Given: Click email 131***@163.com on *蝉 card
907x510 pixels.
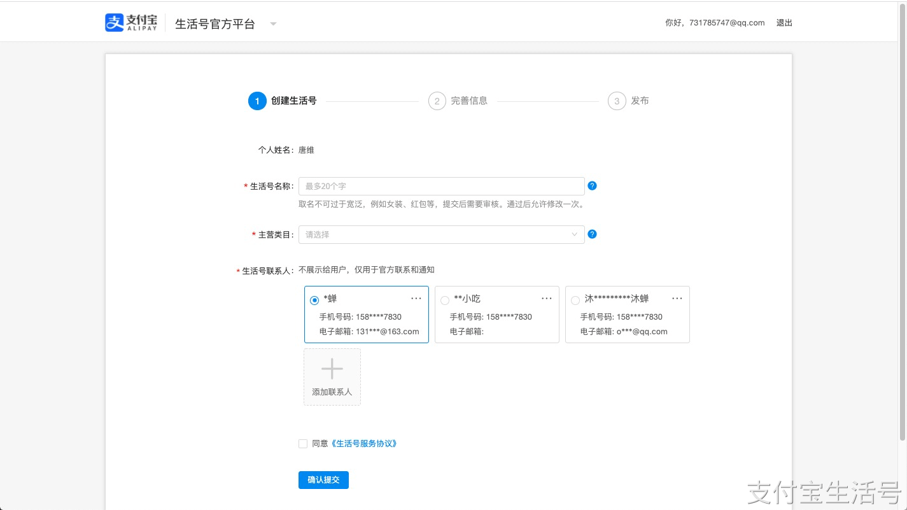Looking at the screenshot, I should [388, 331].
